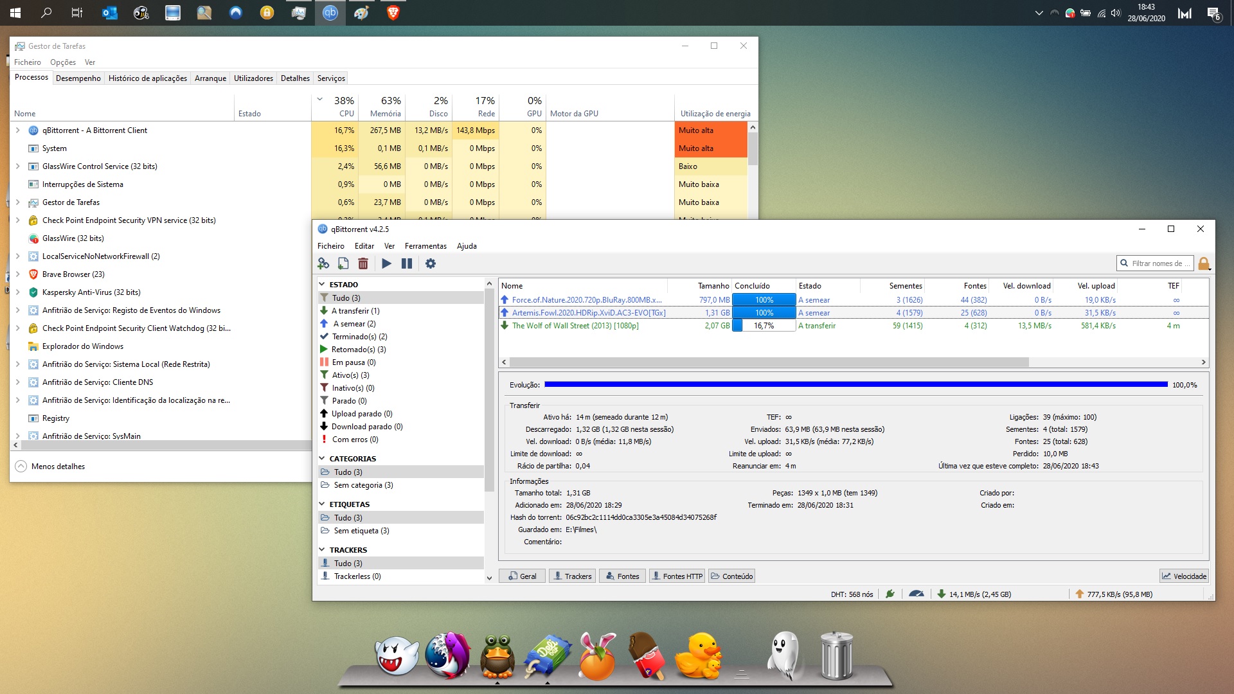
Task: Click the red delete torrent trash icon
Action: point(363,263)
